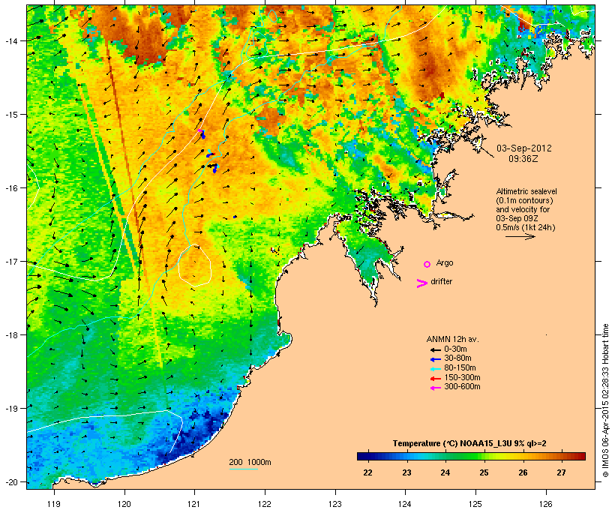Screen dimensions: 615x510
Task: Click the colorbar tick label 25
Action: tap(484, 472)
